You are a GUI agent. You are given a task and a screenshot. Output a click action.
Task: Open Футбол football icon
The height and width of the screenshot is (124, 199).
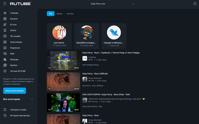click(x=5, y=65)
